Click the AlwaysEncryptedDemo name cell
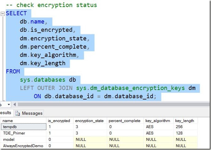The height and width of the screenshot is (150, 211). [23, 146]
